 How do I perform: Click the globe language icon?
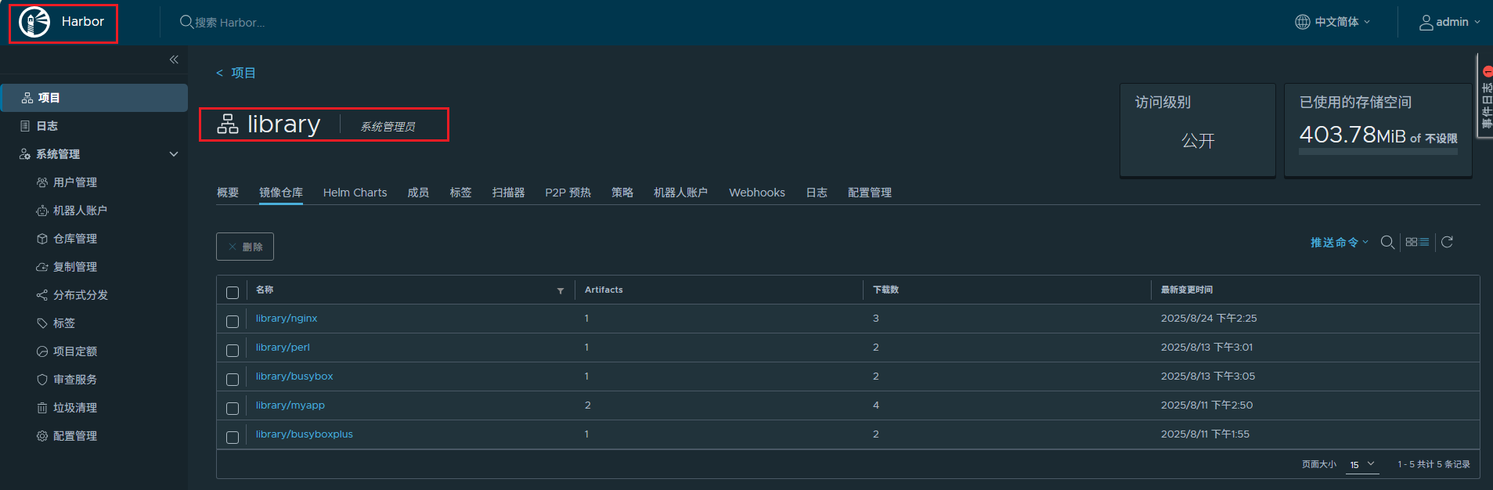click(x=1302, y=22)
